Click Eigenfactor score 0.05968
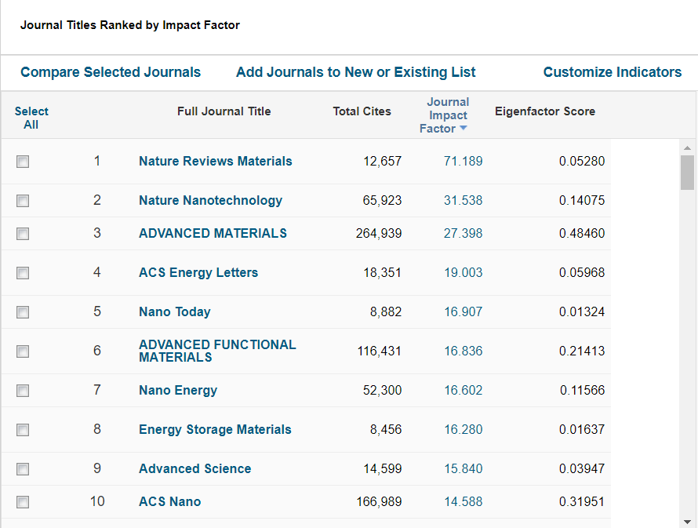This screenshot has width=698, height=528. pyautogui.click(x=582, y=272)
